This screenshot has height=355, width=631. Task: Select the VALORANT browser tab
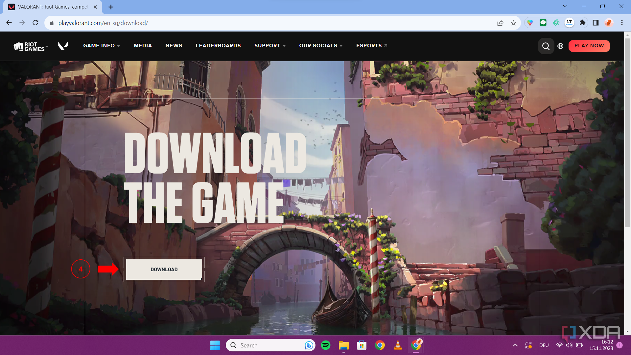click(x=53, y=7)
